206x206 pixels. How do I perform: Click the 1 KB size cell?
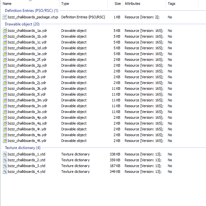(x=117, y=17)
